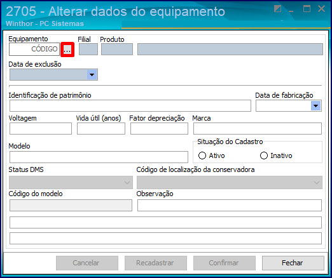Close the 2705 window with X
Viewport: 332px width, 278px height.
pos(322,9)
